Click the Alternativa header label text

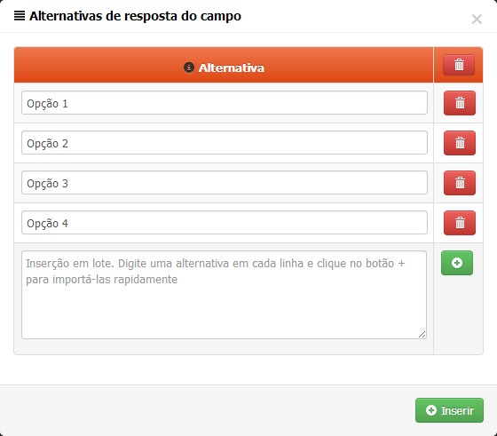232,67
